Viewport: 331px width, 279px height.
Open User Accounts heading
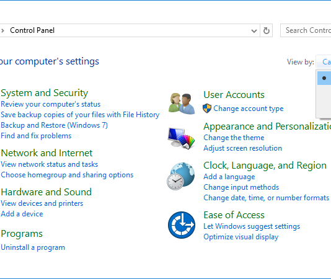click(234, 95)
